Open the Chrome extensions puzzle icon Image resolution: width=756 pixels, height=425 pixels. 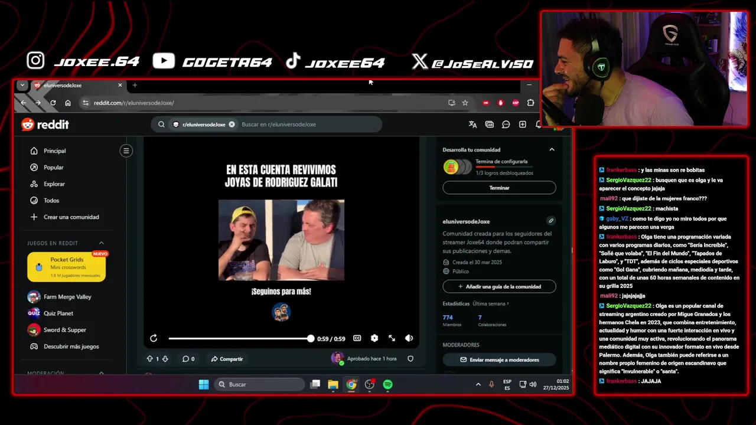pyautogui.click(x=530, y=103)
